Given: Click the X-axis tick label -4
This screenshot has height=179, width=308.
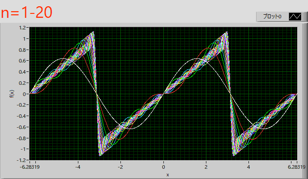Looking at the screenshot, I should click(x=77, y=167).
